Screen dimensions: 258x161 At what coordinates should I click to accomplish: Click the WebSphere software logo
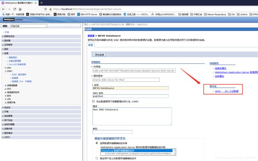click(x=13, y=19)
